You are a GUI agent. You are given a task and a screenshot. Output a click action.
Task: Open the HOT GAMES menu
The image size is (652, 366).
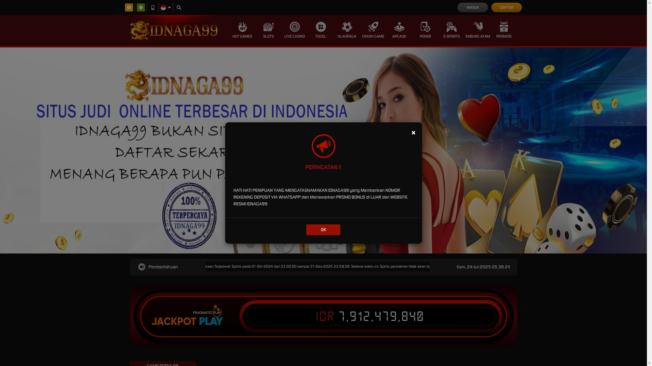[242, 30]
